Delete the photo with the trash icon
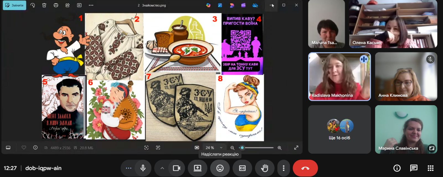Image resolution: width=443 pixels, height=177 pixels. tap(44, 5)
